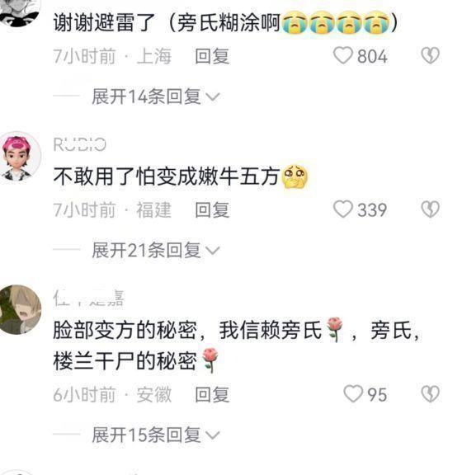Viewport: 462px width, 475px height.
Task: Expand 14 replies under Shanghai comment
Action: (x=155, y=96)
